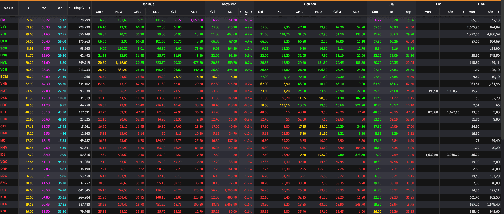Open the NVL stock symbol

pos(4,62)
